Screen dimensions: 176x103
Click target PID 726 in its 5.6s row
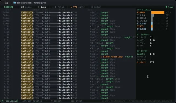[x=75, y=93]
